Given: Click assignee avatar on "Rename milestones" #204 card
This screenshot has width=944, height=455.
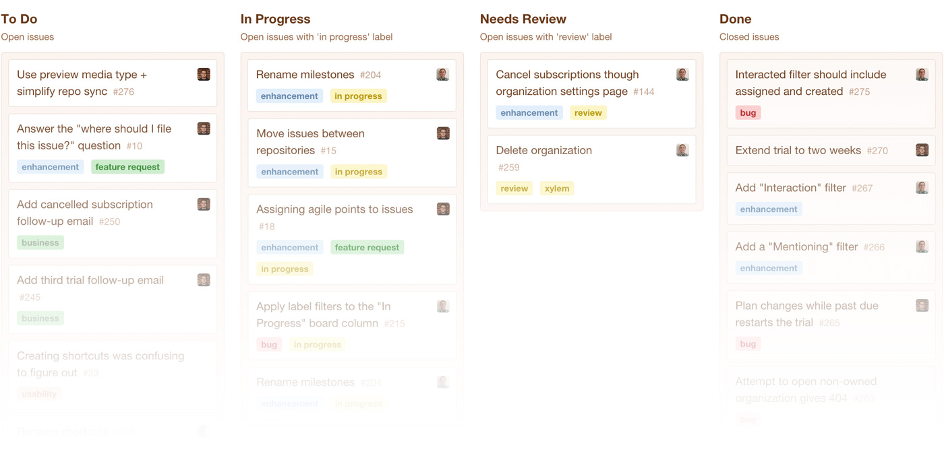Looking at the screenshot, I should coord(442,75).
